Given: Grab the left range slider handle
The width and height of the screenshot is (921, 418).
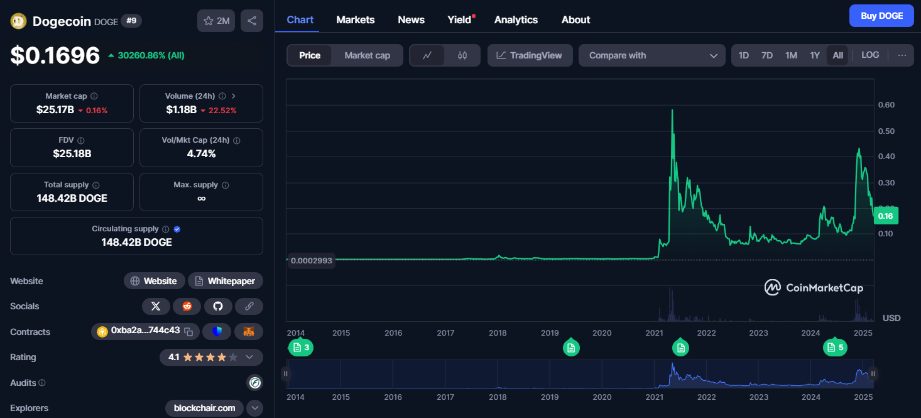Looking at the screenshot, I should click(286, 374).
